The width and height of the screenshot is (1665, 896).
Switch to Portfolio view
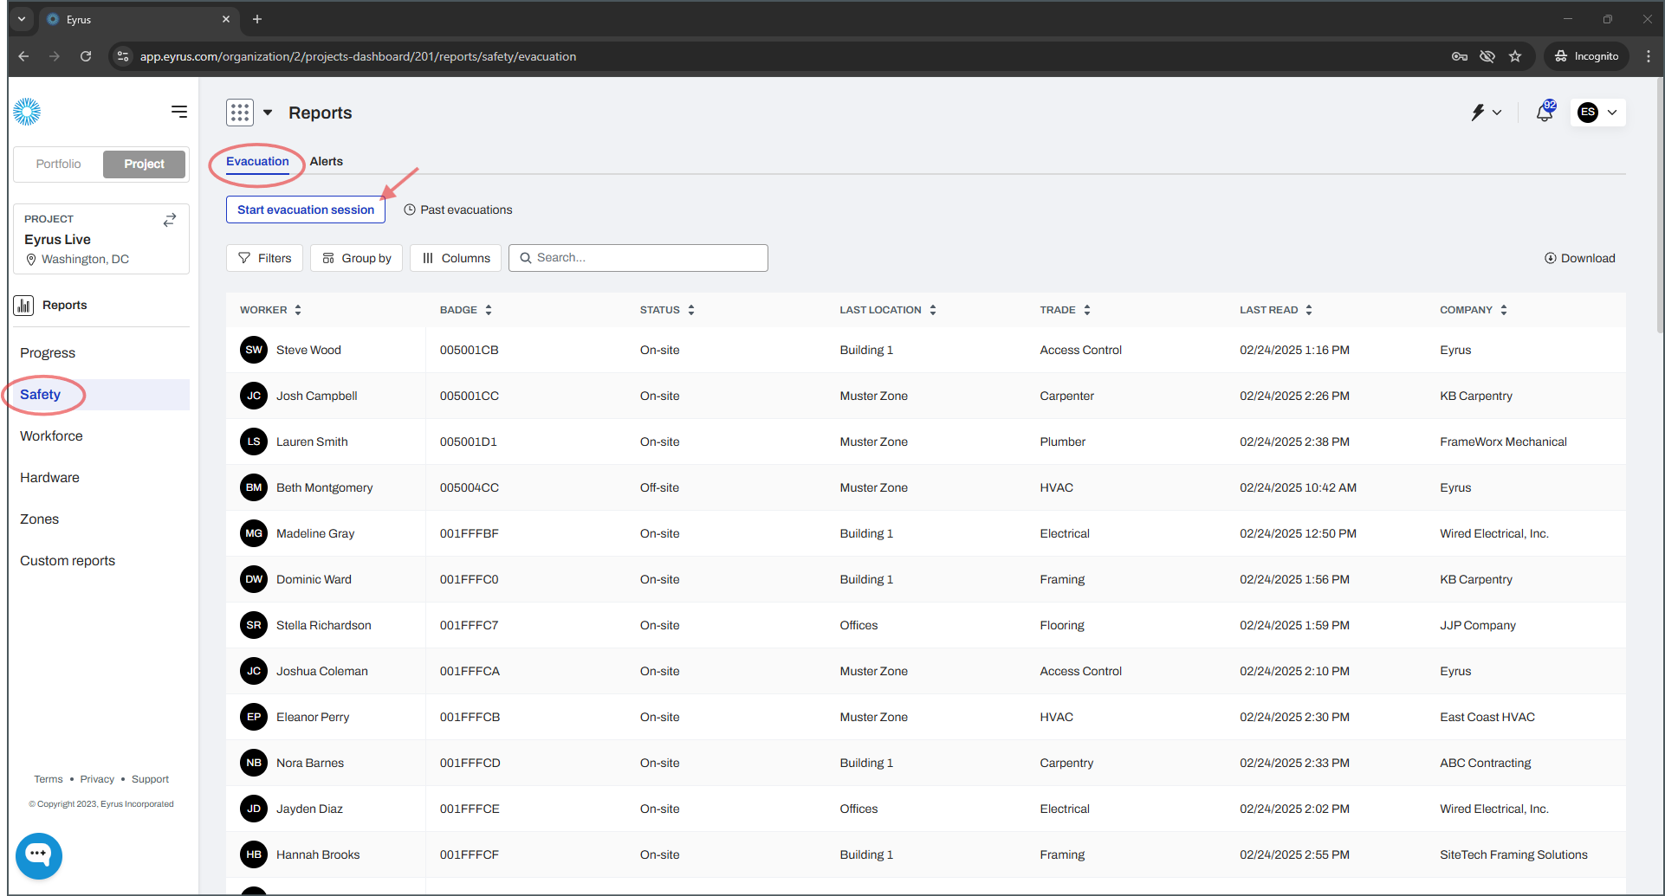click(x=58, y=164)
